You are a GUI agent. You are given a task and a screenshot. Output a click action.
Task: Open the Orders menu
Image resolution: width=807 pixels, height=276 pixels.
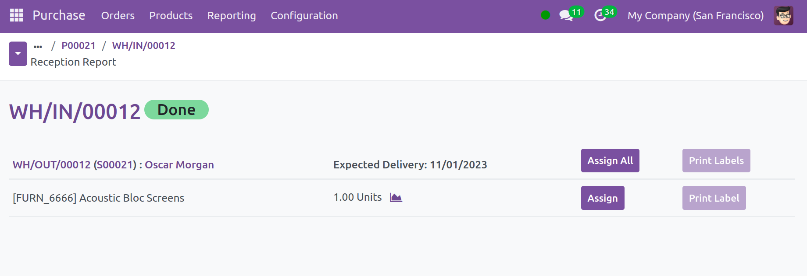click(118, 16)
